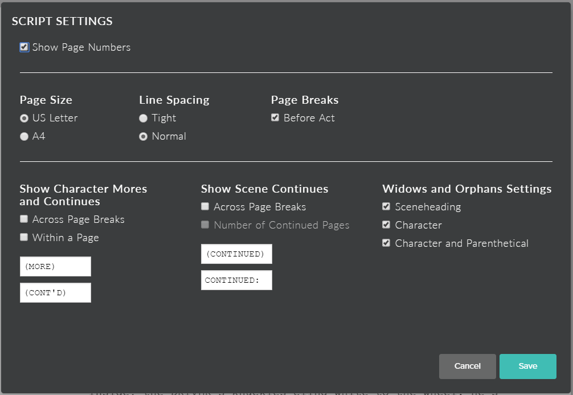Uncheck Character and Parenthetical setting
Image resolution: width=573 pixels, height=395 pixels.
[x=386, y=243]
